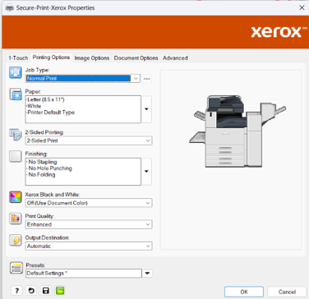Click the Presets list icon
The width and height of the screenshot is (309, 299).
16,268
